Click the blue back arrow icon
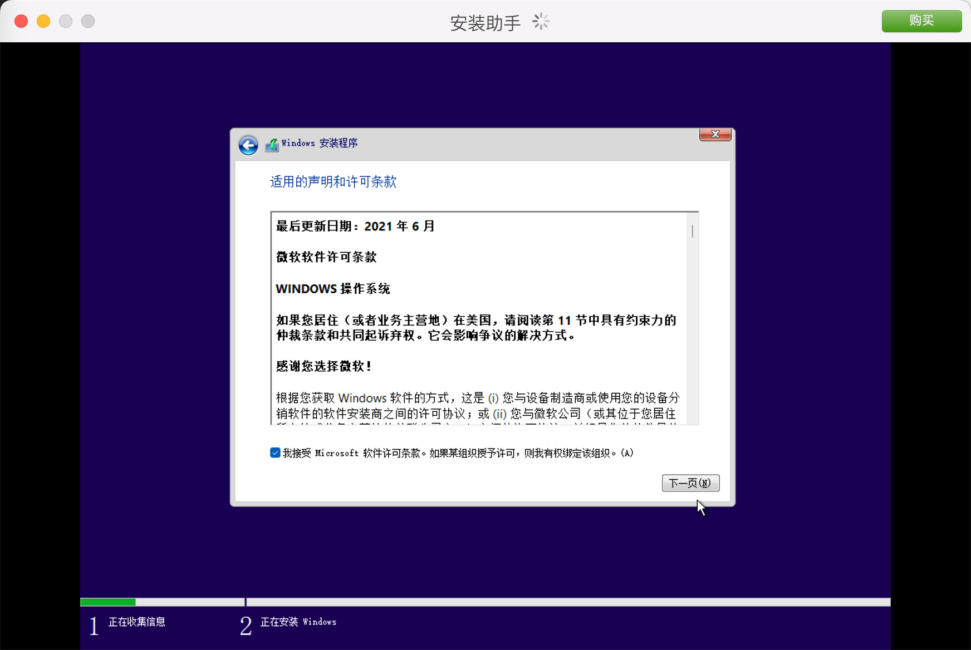The image size is (971, 650). point(248,145)
